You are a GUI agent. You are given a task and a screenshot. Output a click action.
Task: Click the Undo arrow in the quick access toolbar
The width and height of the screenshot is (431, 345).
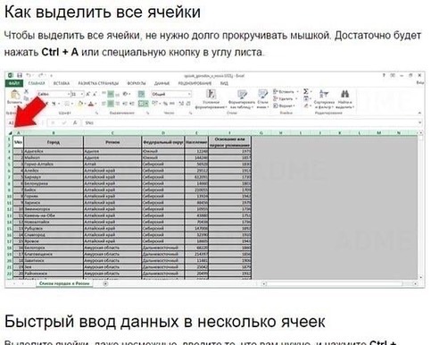pyautogui.click(x=29, y=75)
